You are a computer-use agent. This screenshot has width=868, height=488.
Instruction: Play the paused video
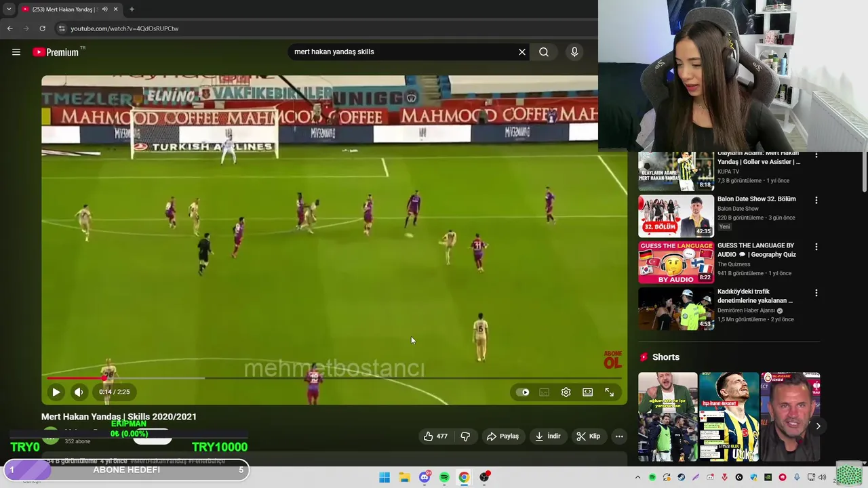pos(56,392)
